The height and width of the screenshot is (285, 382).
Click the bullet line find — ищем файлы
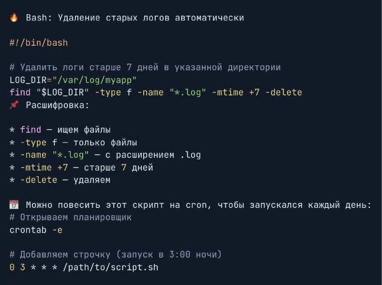60,130
